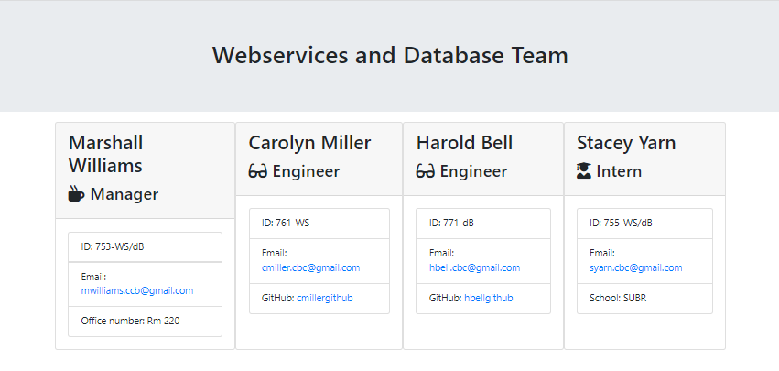
Task: Click the Email: label on Carolyn Miller's card
Action: (275, 253)
